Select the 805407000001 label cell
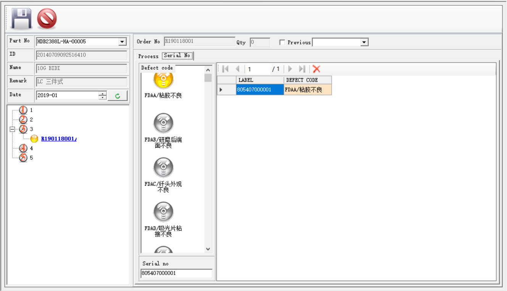 click(260, 90)
